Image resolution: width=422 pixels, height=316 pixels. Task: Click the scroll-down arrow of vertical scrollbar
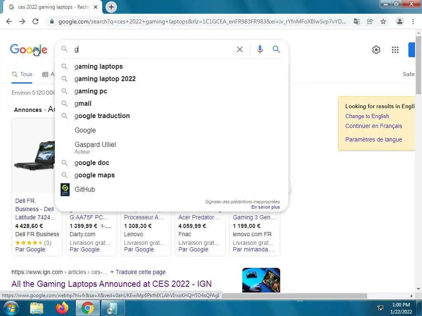point(418,289)
